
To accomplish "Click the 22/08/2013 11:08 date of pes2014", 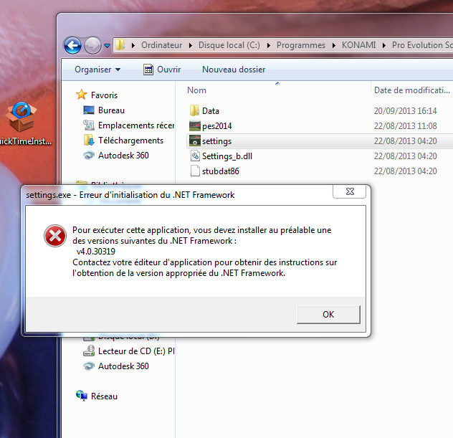I will point(405,126).
